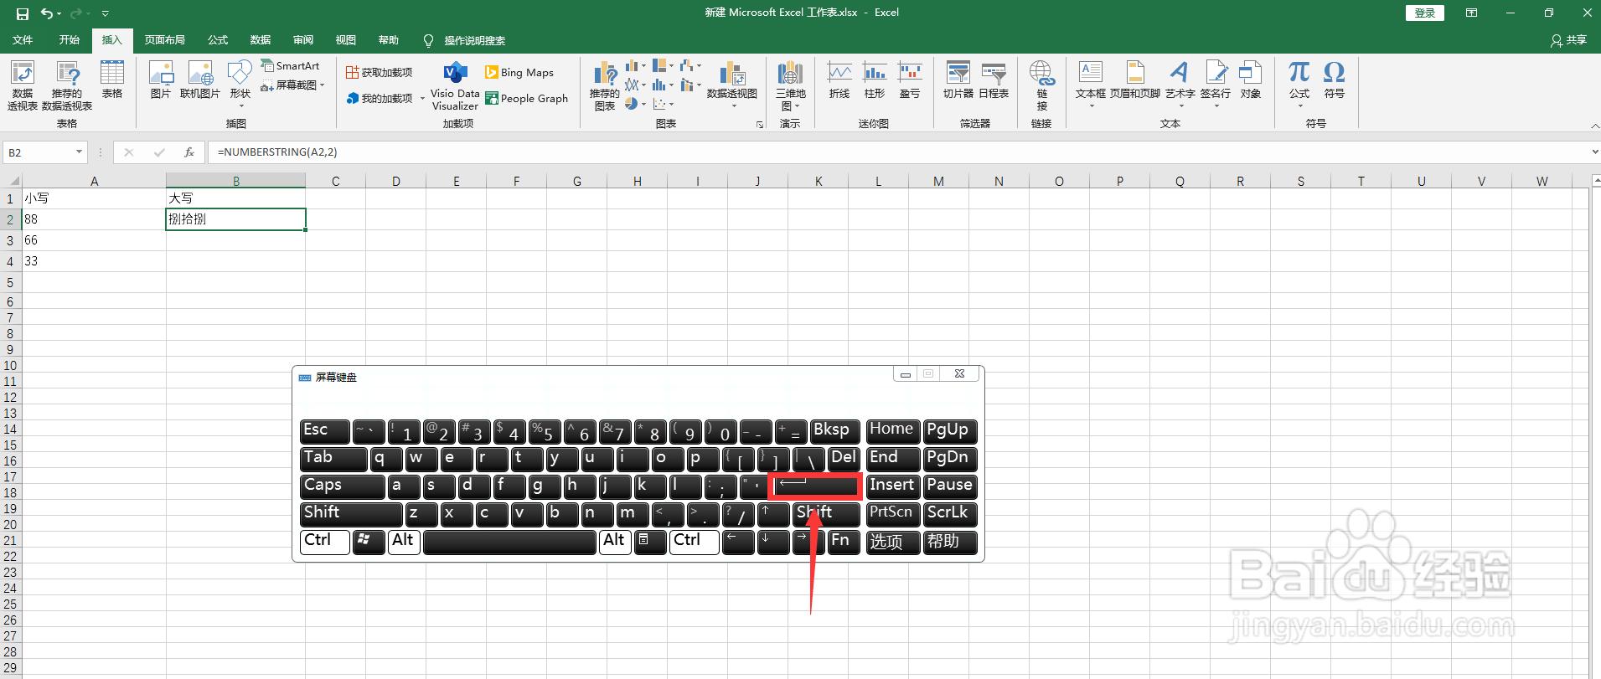Switch to Page Layout (页面布局) tab
This screenshot has width=1601, height=679.
(x=165, y=40)
